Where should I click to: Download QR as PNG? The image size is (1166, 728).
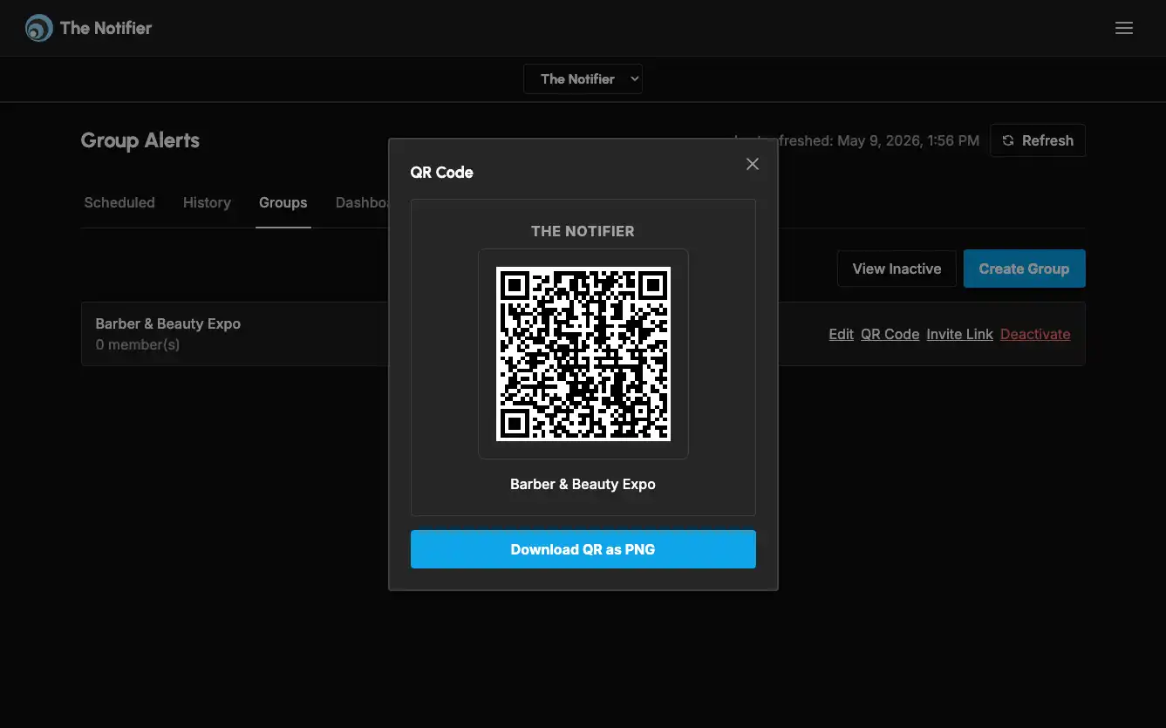click(583, 549)
